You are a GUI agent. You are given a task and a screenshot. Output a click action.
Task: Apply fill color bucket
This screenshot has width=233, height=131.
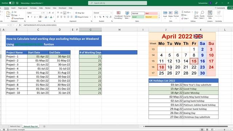(x=46, y=17)
